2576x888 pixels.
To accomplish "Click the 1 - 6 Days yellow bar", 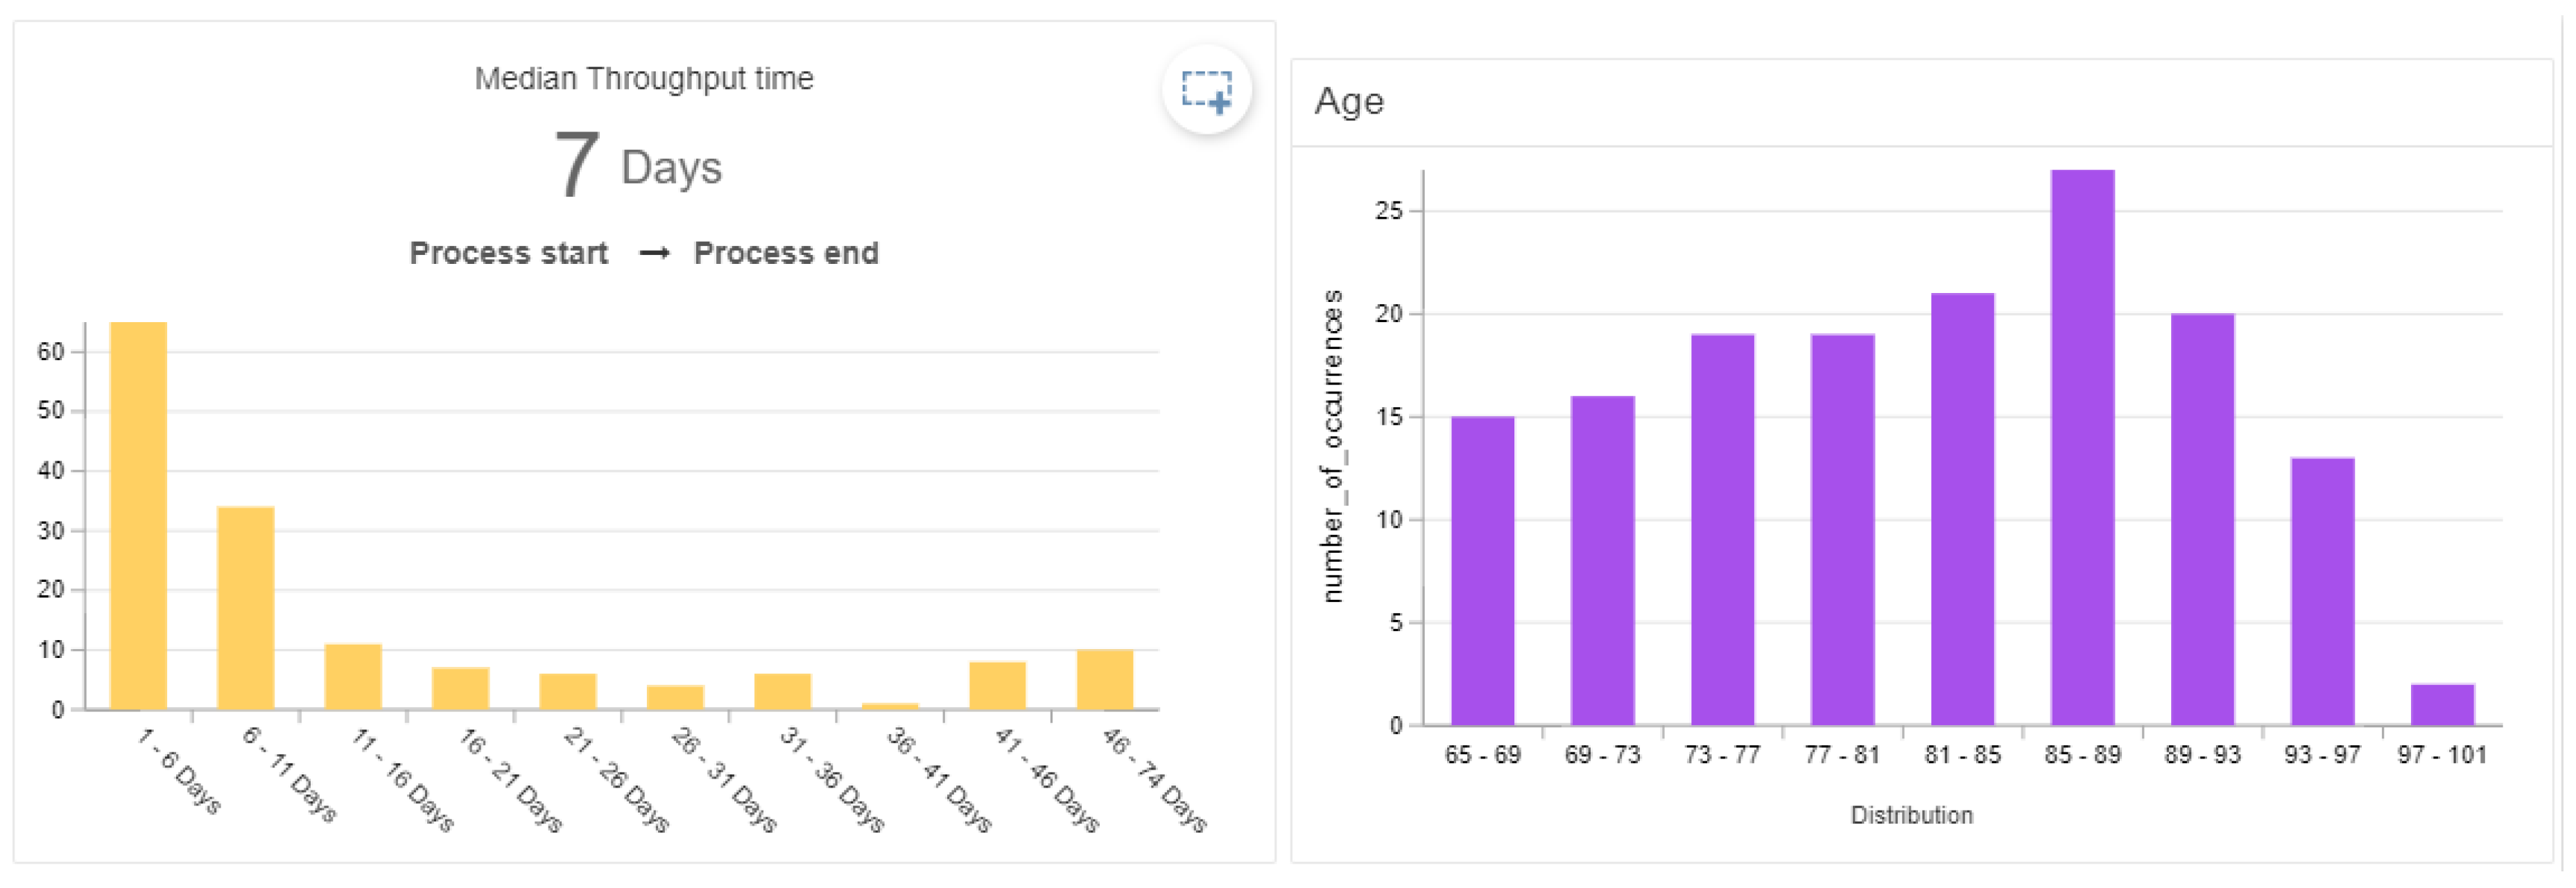I will click(138, 515).
